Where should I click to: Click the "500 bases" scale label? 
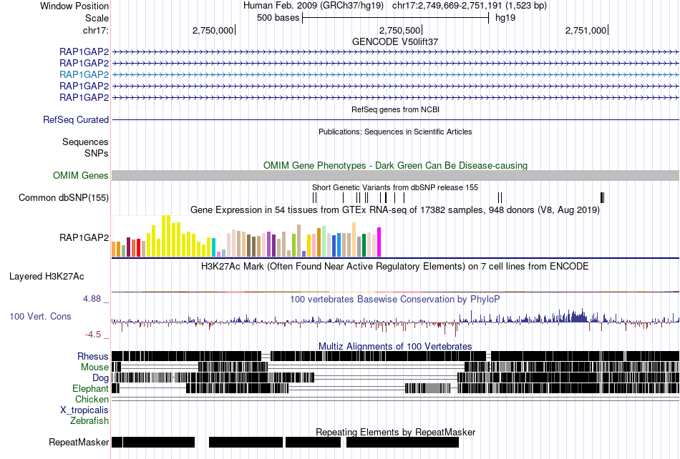point(278,18)
